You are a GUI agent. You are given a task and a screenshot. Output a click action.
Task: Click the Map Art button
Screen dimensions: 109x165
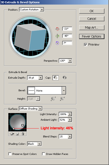click(92, 28)
